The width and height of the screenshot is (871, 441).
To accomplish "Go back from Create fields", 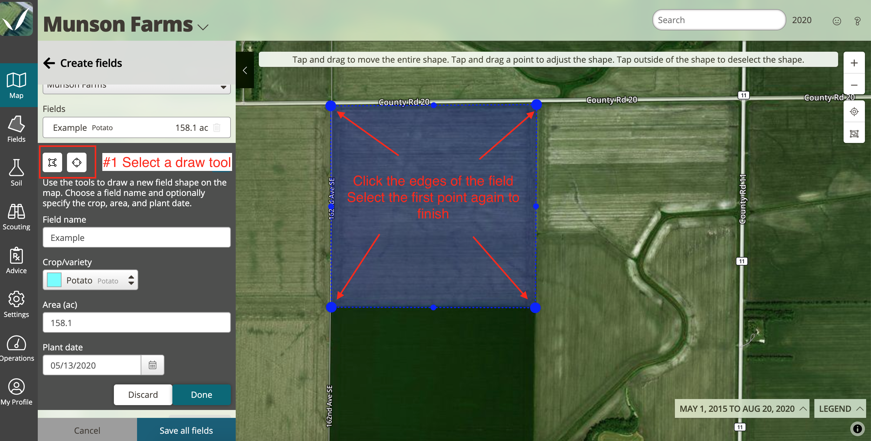I will 49,63.
